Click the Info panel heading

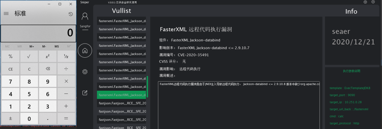coord(351,11)
